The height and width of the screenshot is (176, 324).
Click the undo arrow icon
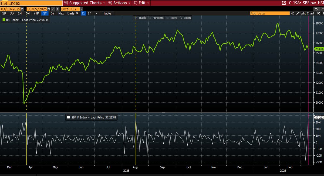pyautogui.click(x=316, y=9)
